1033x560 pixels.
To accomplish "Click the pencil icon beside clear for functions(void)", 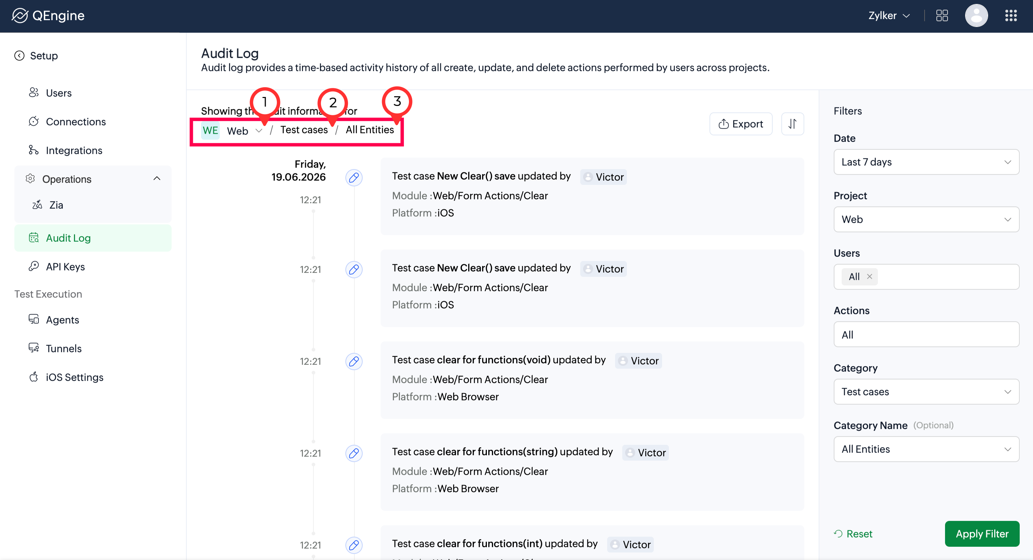I will [x=354, y=361].
